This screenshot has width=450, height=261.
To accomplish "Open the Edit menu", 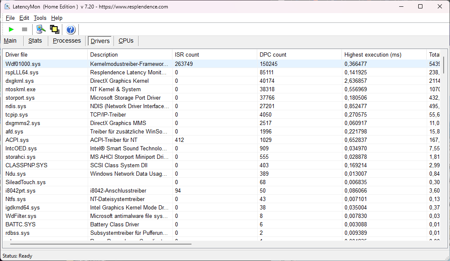I will [24, 18].
